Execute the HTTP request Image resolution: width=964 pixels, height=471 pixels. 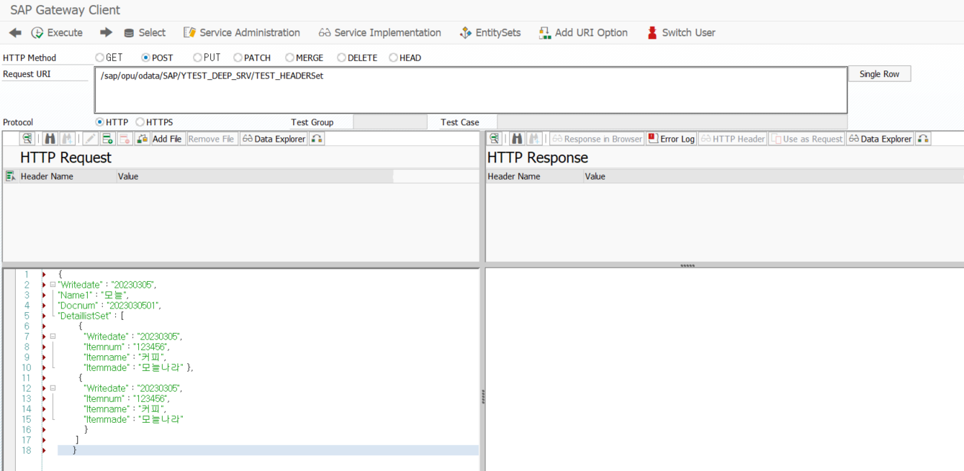(57, 33)
